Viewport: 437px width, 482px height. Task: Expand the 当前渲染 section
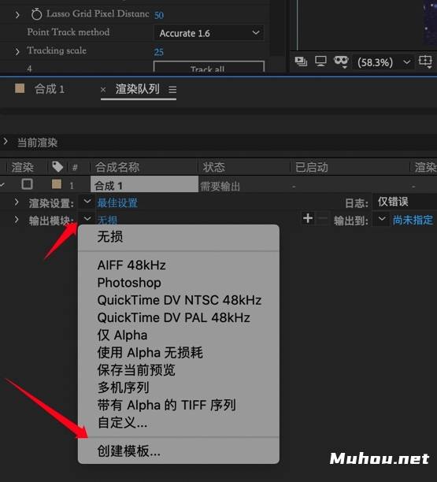(6, 142)
